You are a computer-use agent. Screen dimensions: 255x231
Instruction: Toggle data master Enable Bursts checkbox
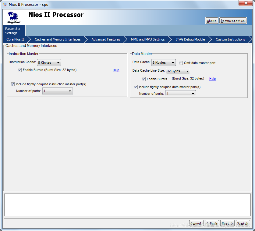[x=143, y=79]
